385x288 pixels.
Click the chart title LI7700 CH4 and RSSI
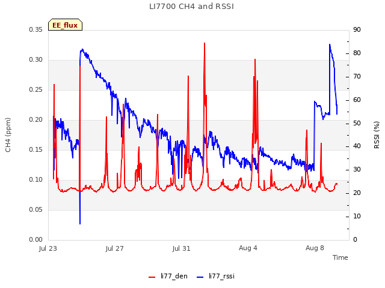pyautogui.click(x=191, y=7)
